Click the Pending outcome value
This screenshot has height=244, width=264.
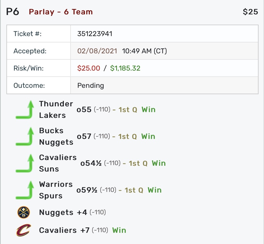[91, 85]
